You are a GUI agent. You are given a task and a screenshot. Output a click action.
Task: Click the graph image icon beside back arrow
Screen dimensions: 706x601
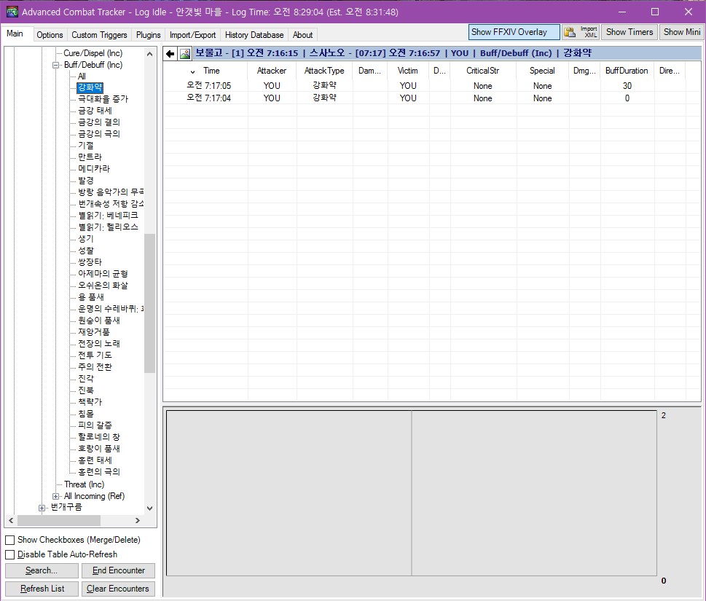coord(185,53)
